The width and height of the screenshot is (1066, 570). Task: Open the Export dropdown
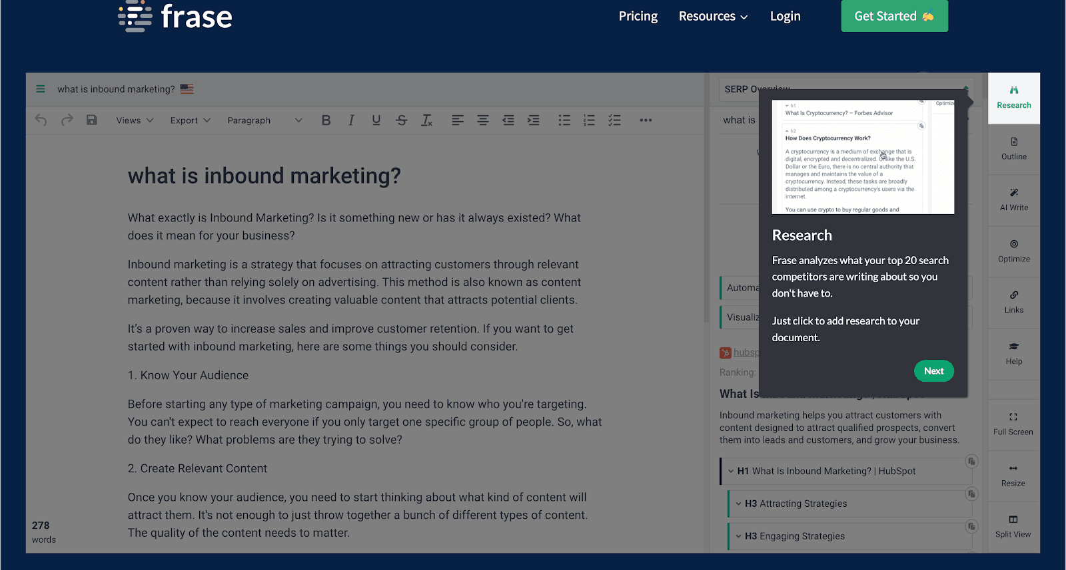point(190,120)
